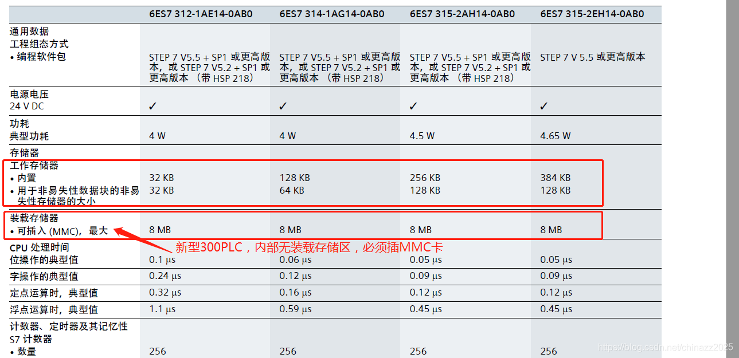Click STEP 7 software text under 314-1AG14
Image resolution: width=739 pixels, height=358 pixels.
click(339, 68)
